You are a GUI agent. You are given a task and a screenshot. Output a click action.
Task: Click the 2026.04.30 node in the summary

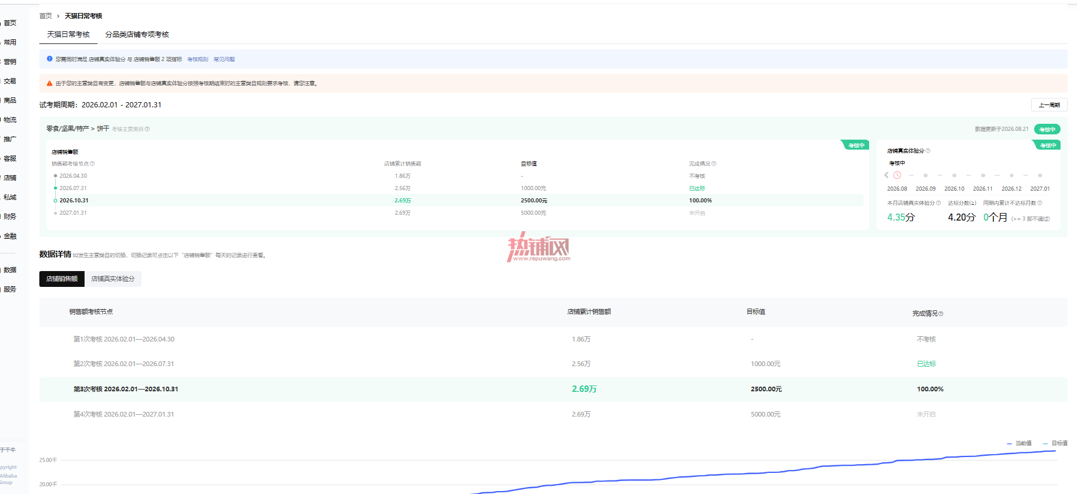coord(73,176)
